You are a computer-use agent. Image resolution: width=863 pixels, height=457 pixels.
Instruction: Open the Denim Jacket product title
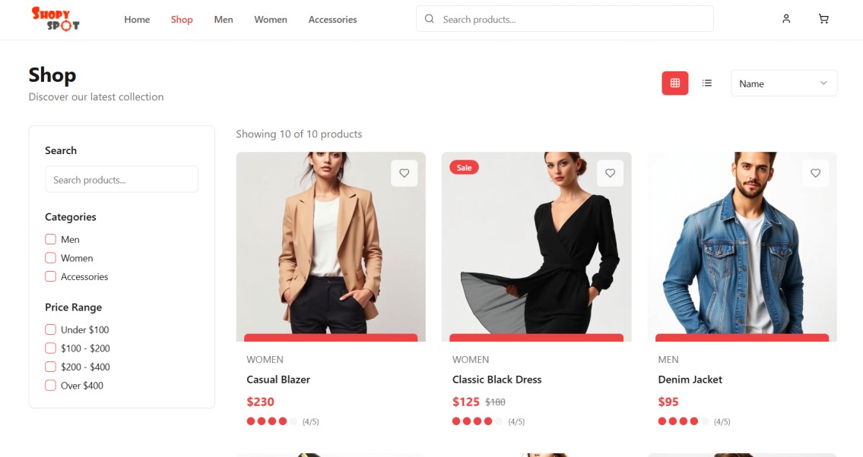point(690,380)
